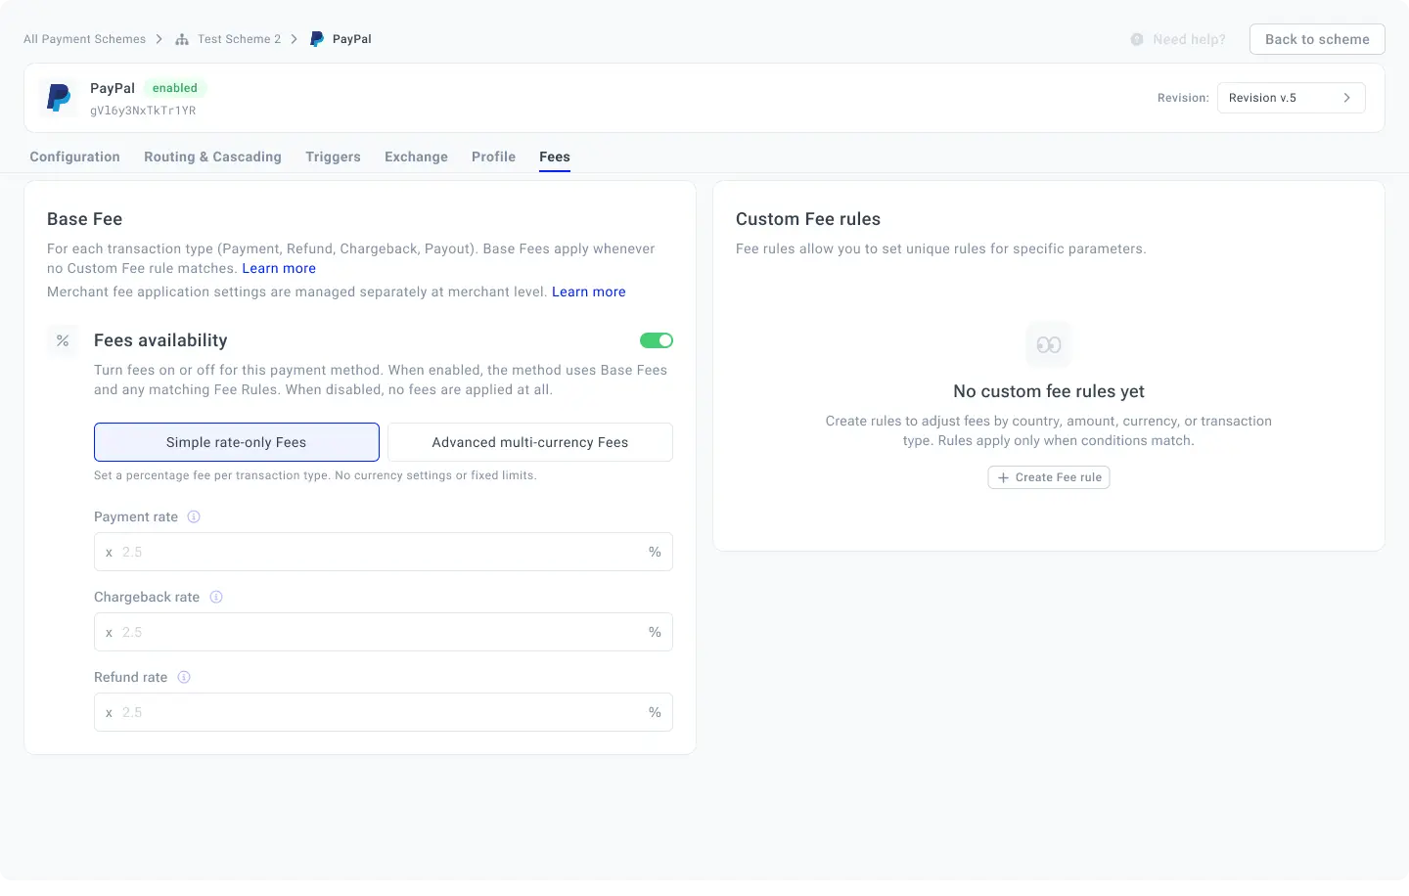Focus the Chargeback rate input field

tap(384, 632)
